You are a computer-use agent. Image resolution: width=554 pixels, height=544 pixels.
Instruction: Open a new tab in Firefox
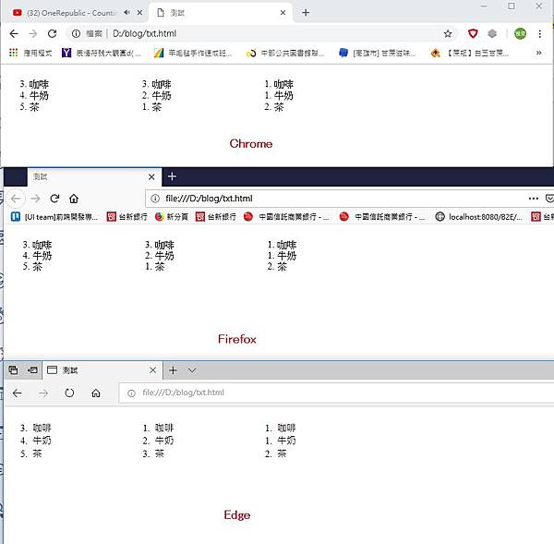tap(172, 176)
